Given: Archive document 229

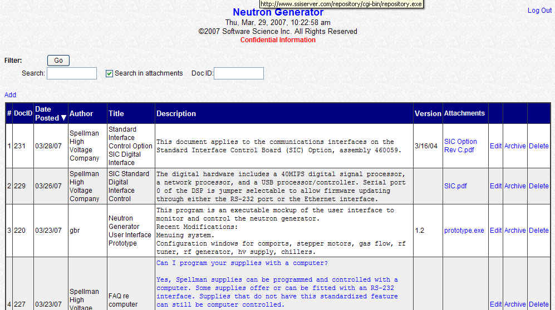Looking at the screenshot, I should [x=515, y=186].
